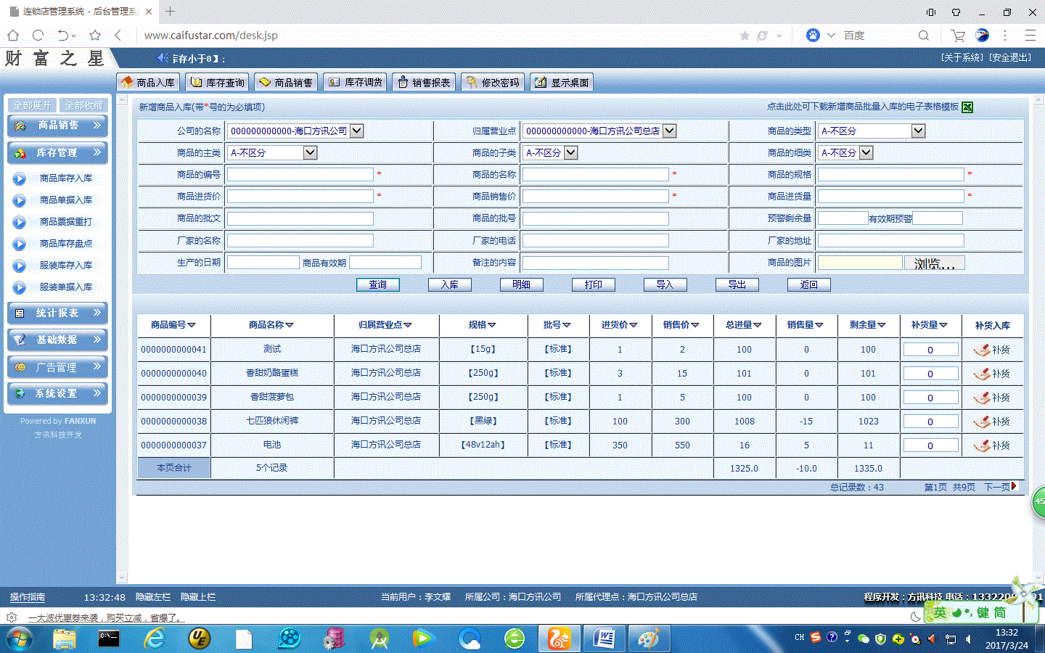The width and height of the screenshot is (1045, 653).
Task: Hide the left panel via 隐藏左栏
Action: tap(153, 597)
